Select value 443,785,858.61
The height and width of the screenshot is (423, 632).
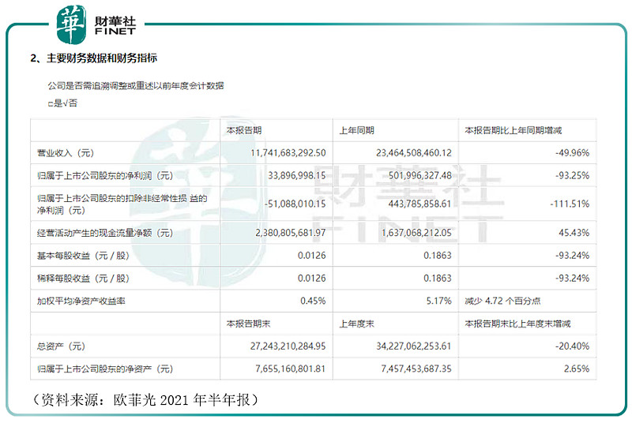(420, 204)
